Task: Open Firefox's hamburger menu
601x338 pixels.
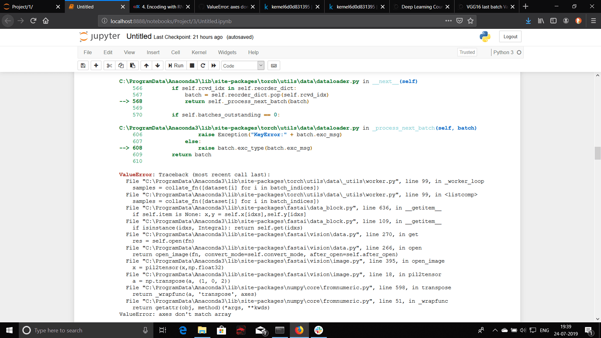Action: point(593,20)
